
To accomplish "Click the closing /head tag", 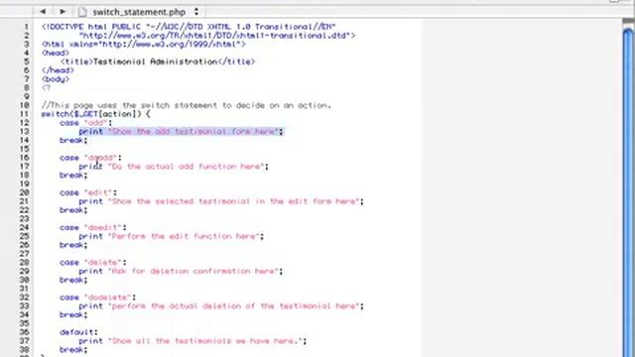I will coord(58,70).
